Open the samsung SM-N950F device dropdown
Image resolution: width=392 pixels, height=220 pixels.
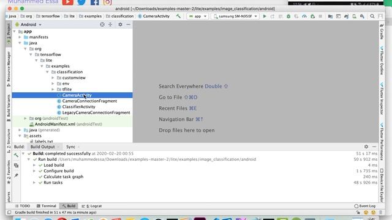pyautogui.click(x=235, y=16)
